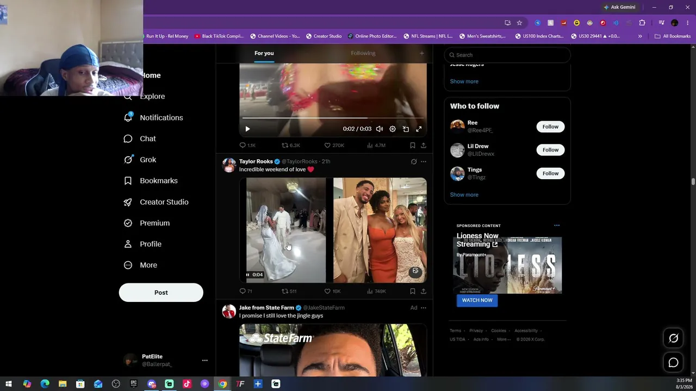The height and width of the screenshot is (391, 696).
Task: Open Explore from the X sidebar
Action: pos(145,96)
